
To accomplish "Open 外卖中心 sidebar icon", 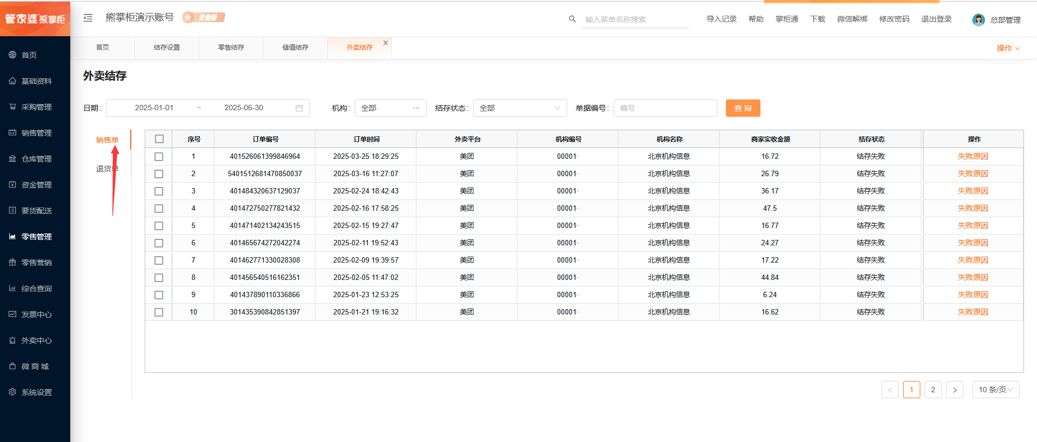I will tap(12, 340).
